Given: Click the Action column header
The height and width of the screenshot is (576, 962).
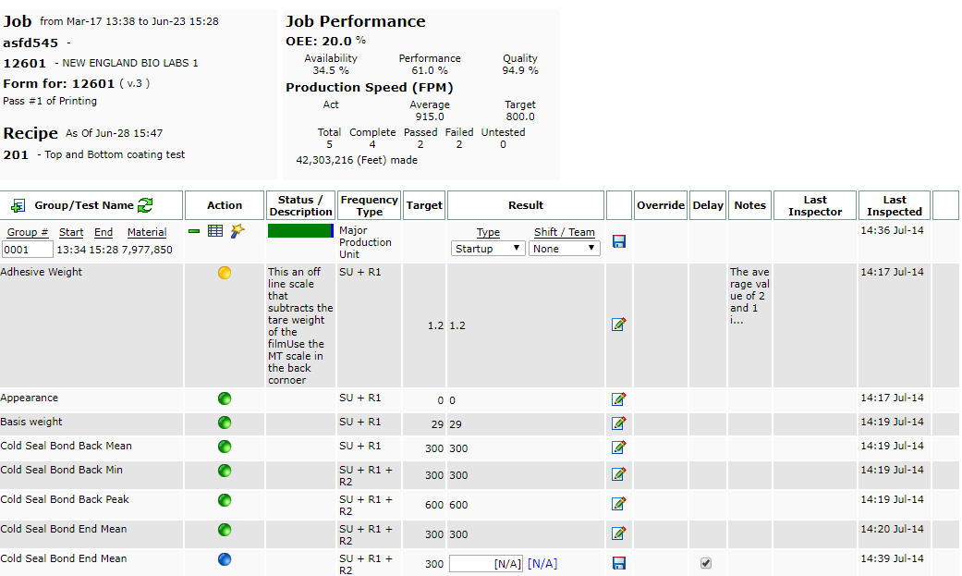Looking at the screenshot, I should pos(225,205).
